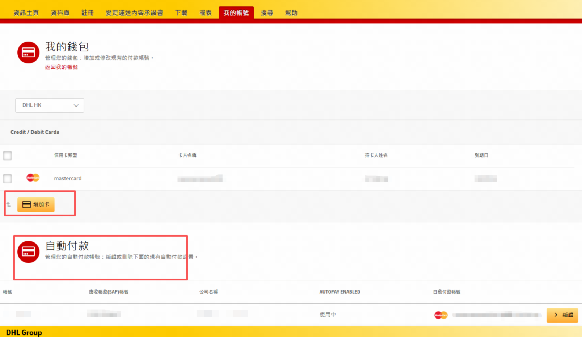Viewport: 582px width, 337px height.
Task: Click the AUTOPAY ENABLED column header
Action: pyautogui.click(x=339, y=292)
